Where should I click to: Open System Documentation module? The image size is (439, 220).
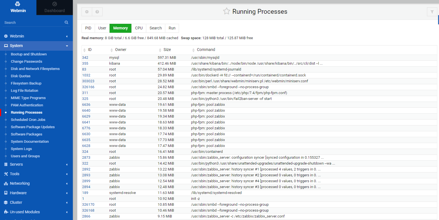click(30, 141)
